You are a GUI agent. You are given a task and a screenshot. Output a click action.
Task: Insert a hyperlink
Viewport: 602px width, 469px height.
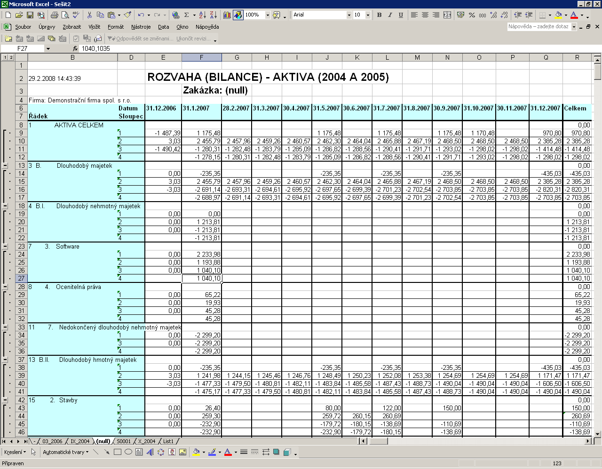pyautogui.click(x=175, y=15)
